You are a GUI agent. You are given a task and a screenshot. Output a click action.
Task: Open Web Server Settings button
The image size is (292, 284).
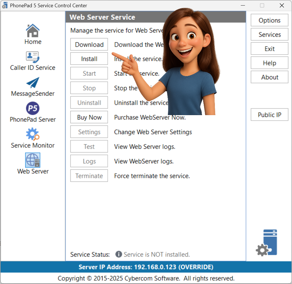tap(89, 132)
